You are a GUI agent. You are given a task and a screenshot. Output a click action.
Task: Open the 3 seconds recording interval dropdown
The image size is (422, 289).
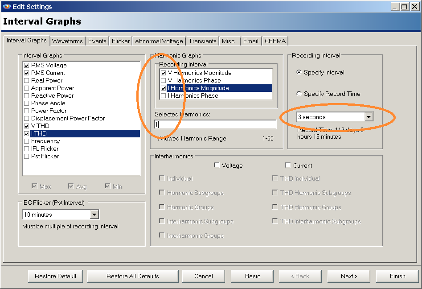tap(369, 116)
